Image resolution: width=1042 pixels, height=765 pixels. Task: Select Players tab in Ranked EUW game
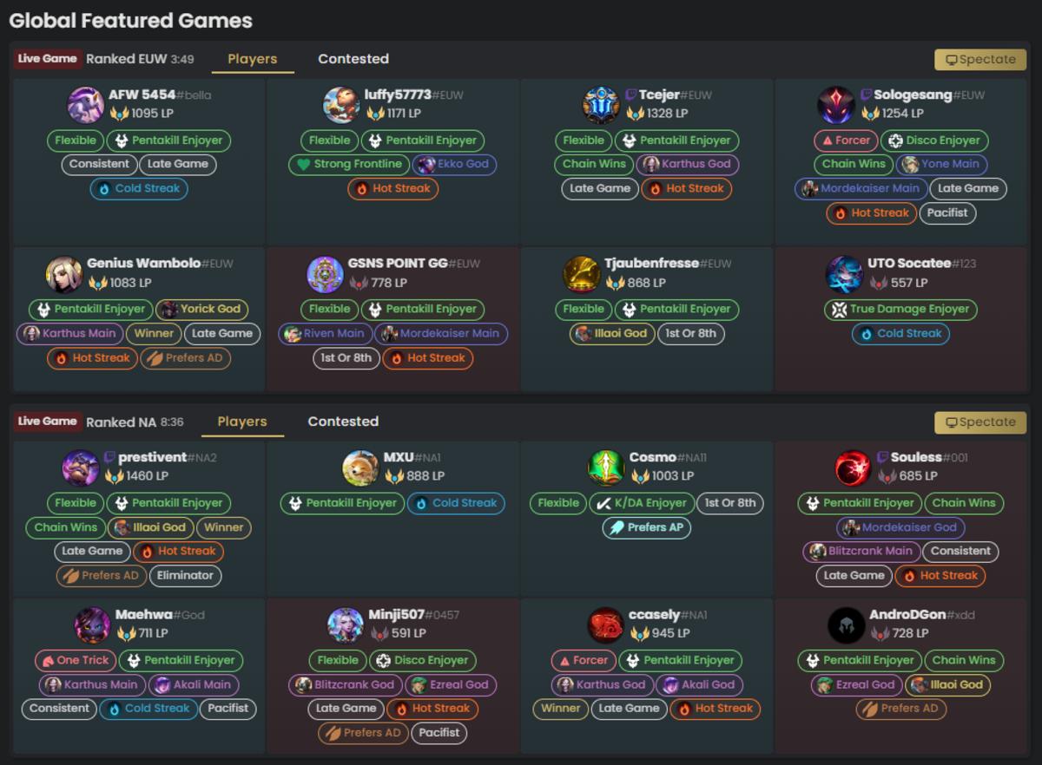pos(252,59)
